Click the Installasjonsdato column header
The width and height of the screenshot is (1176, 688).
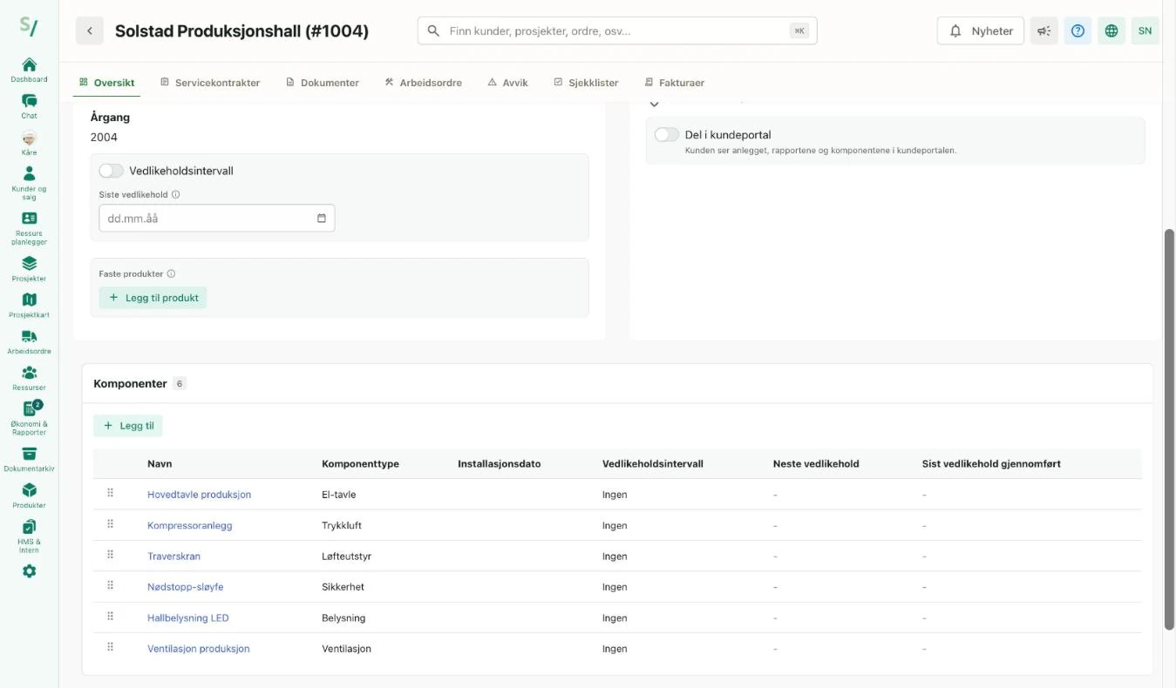pos(499,464)
